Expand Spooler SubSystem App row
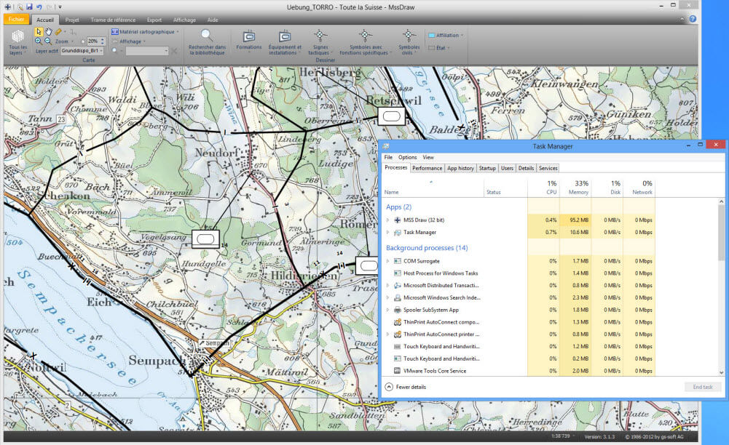 click(x=387, y=310)
